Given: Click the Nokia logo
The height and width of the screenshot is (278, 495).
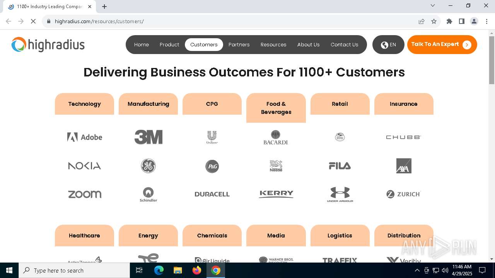Looking at the screenshot, I should [x=85, y=166].
